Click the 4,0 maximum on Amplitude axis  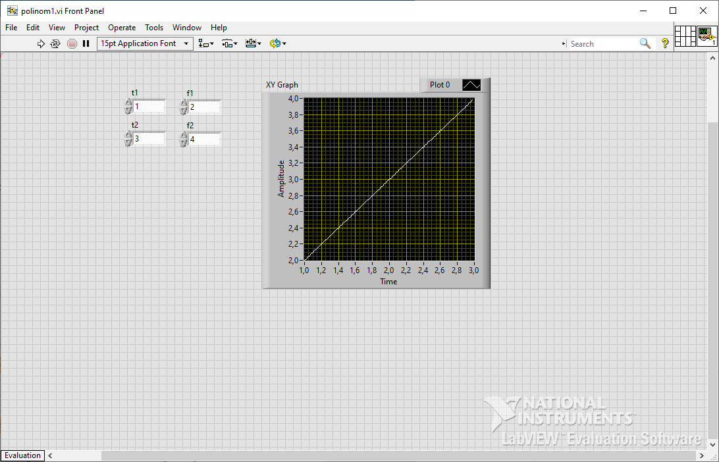pos(293,98)
